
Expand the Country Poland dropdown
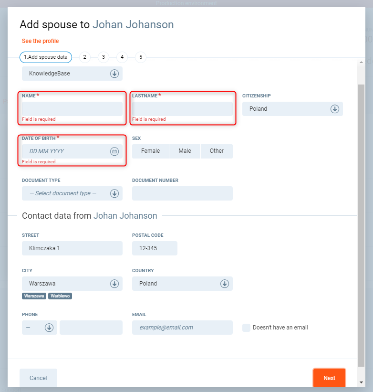coord(224,284)
